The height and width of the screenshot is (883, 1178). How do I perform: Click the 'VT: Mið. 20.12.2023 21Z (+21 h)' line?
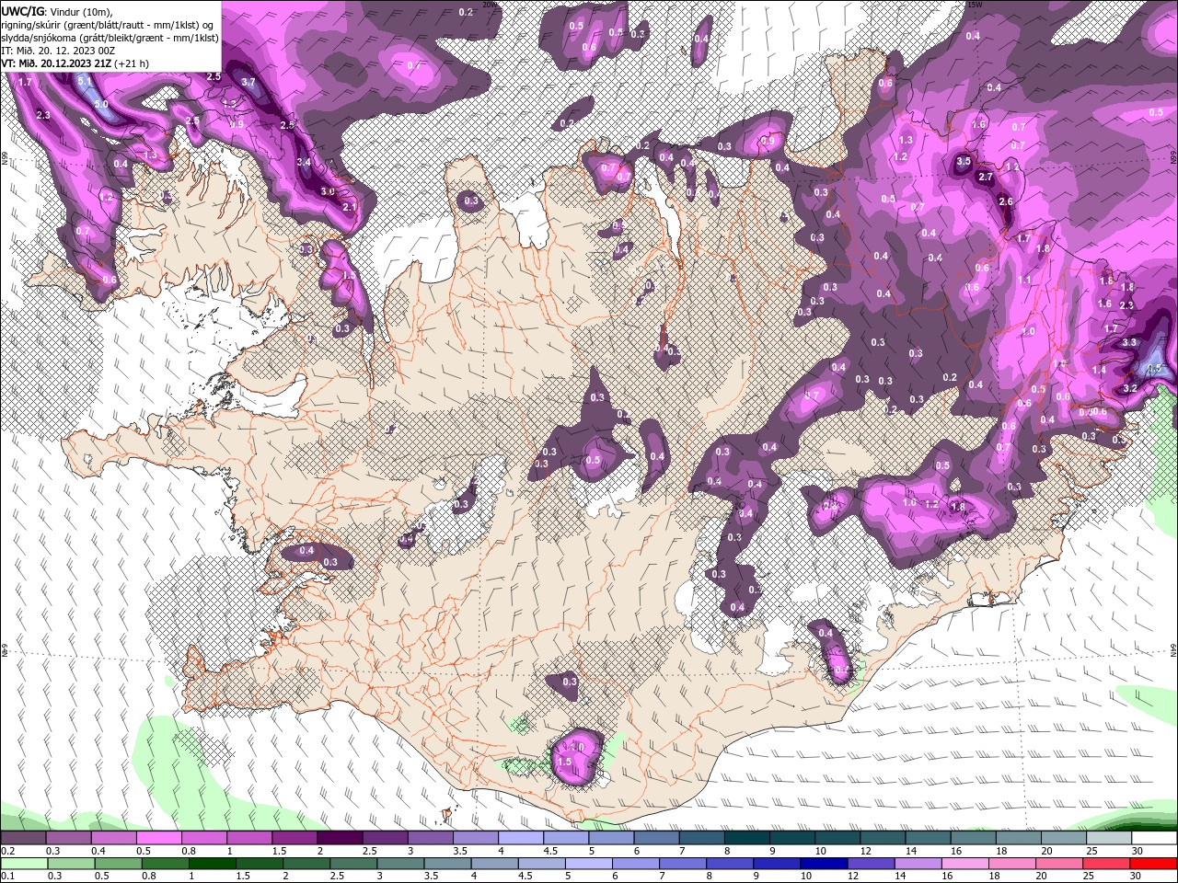coord(75,63)
